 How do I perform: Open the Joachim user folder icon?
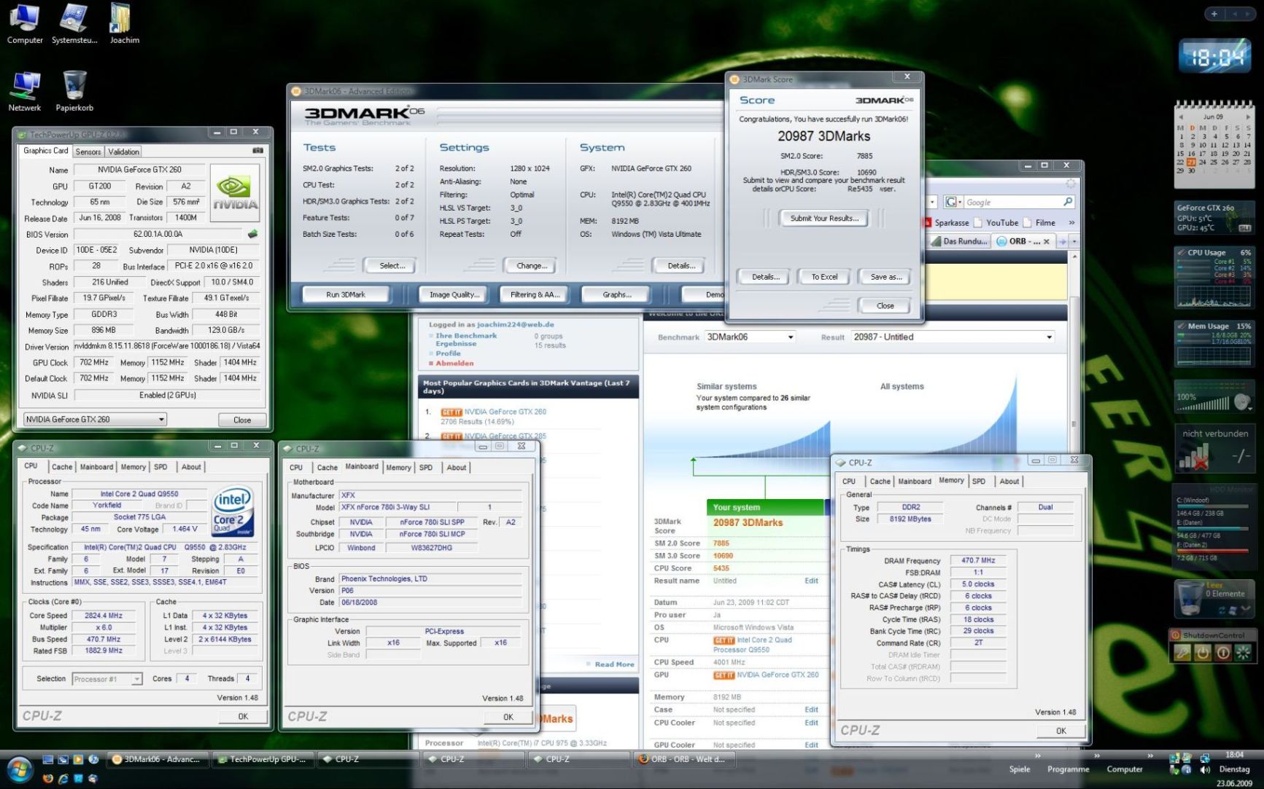coord(124,23)
